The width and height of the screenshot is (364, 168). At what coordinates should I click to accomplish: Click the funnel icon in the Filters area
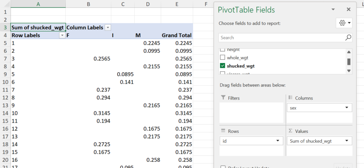point(223,97)
